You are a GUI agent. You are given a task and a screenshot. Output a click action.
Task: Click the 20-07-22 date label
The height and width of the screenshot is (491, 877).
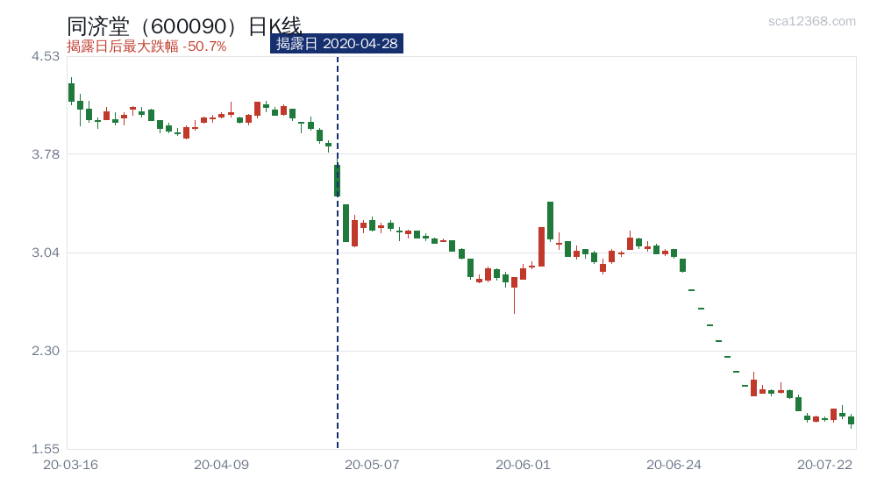pos(825,465)
